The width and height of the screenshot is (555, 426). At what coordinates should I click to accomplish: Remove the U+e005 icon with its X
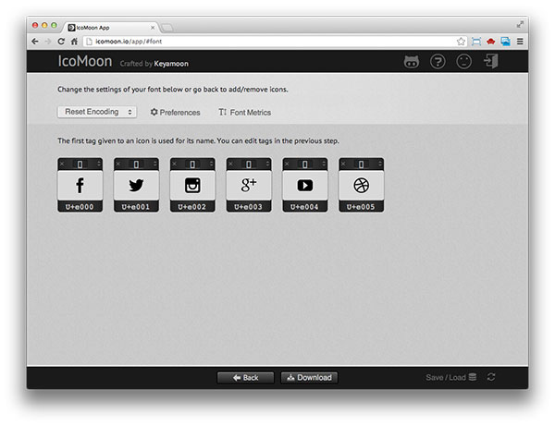click(343, 164)
